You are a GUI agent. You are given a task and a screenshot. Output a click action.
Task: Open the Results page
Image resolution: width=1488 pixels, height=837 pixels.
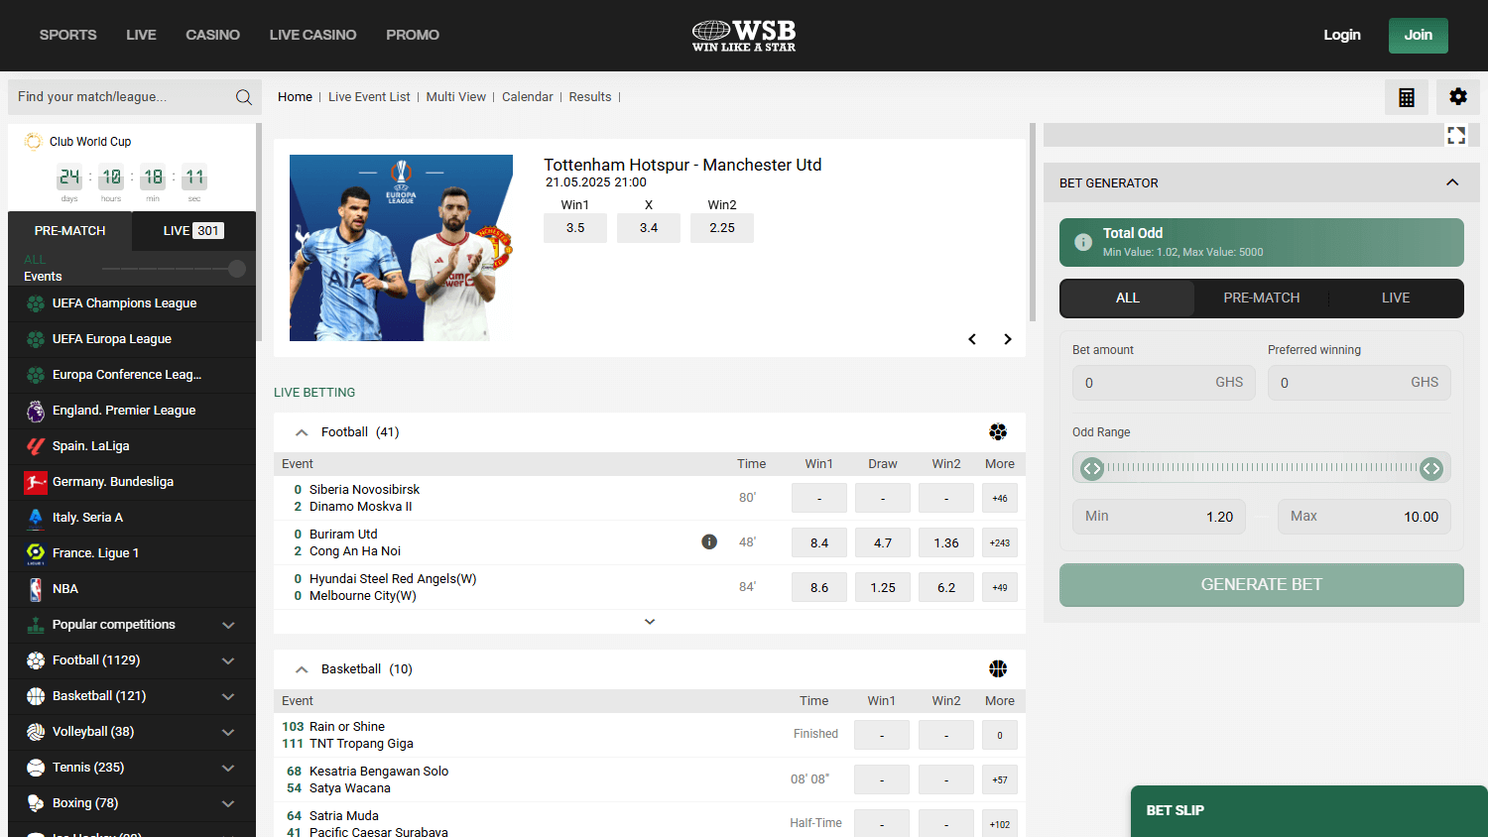click(590, 96)
